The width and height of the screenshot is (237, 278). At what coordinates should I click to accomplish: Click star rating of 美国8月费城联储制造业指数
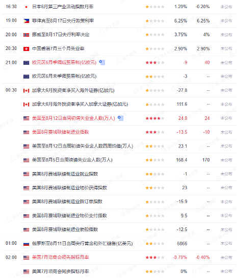click(x=155, y=132)
